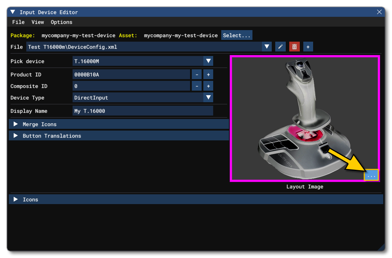This screenshot has width=392, height=258.
Task: Decrease Product ID with minus button
Action: 197,75
